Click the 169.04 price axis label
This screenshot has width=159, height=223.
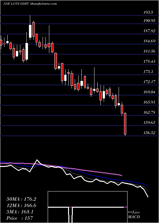coord(150,92)
